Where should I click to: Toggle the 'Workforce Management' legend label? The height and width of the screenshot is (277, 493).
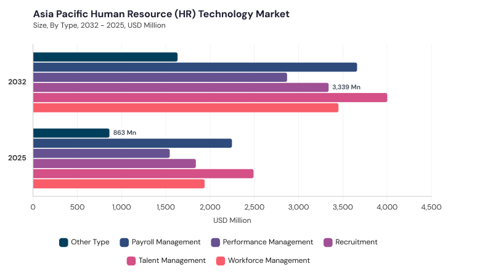(x=269, y=260)
